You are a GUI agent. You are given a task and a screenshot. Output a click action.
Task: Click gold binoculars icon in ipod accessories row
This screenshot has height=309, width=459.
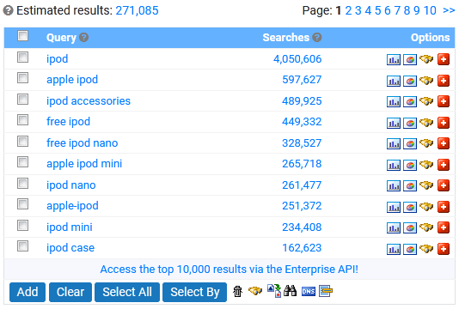point(426,101)
